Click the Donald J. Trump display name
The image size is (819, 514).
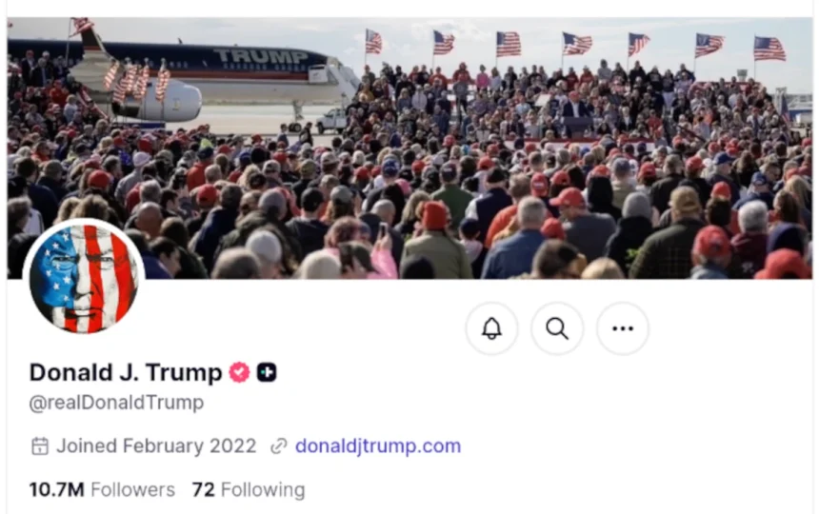pyautogui.click(x=126, y=372)
